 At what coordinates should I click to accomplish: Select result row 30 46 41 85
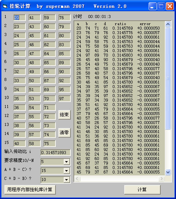coord(118,82)
